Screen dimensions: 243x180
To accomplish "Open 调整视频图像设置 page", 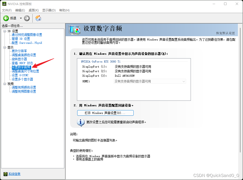I will 24,91.
